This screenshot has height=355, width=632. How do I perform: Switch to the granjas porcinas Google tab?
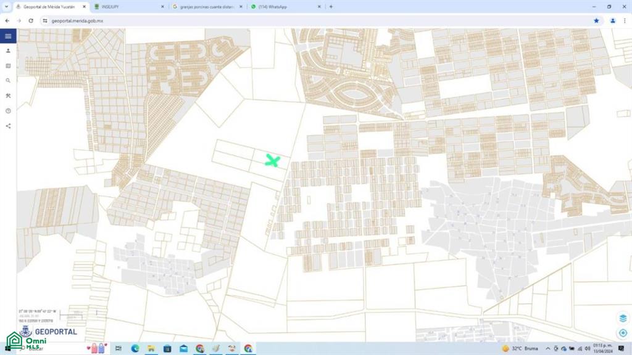click(x=207, y=6)
